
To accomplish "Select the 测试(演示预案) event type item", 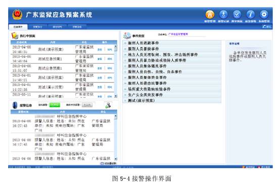I will click(141, 101).
